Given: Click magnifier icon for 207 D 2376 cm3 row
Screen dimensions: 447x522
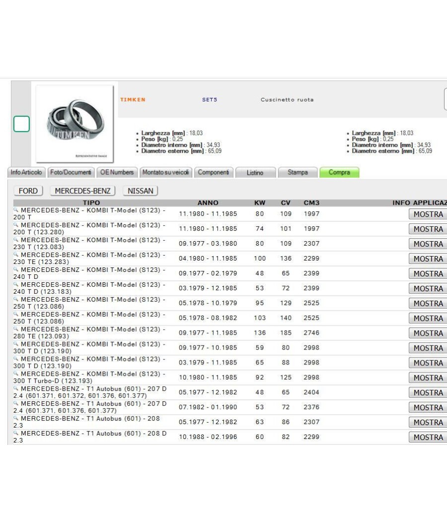Looking at the screenshot, I should click(x=16, y=403).
